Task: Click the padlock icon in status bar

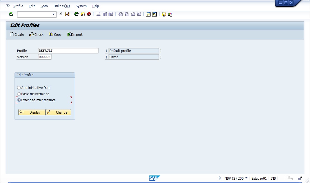Action: pos(300,178)
